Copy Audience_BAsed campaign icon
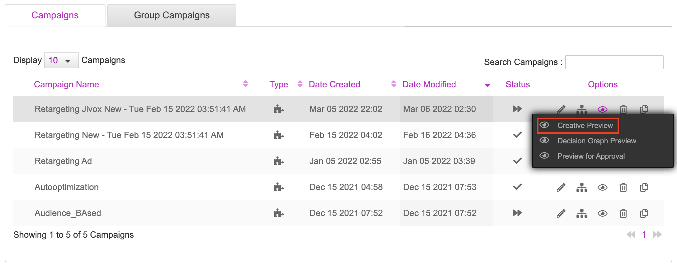This screenshot has height=268, width=677. tap(644, 214)
